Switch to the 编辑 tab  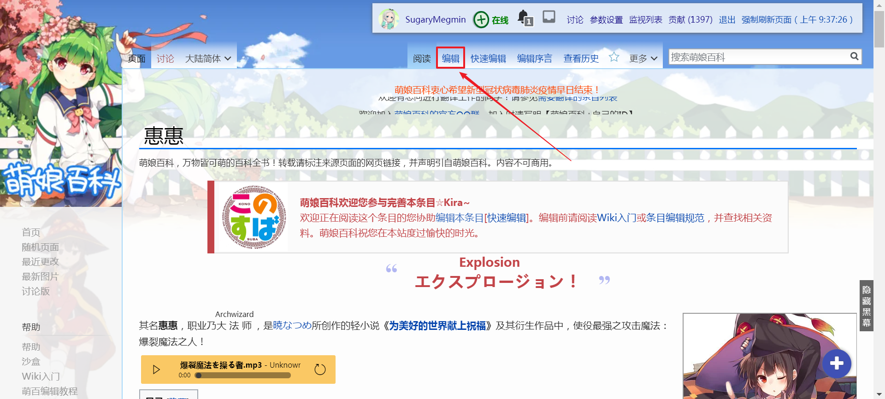tap(450, 59)
